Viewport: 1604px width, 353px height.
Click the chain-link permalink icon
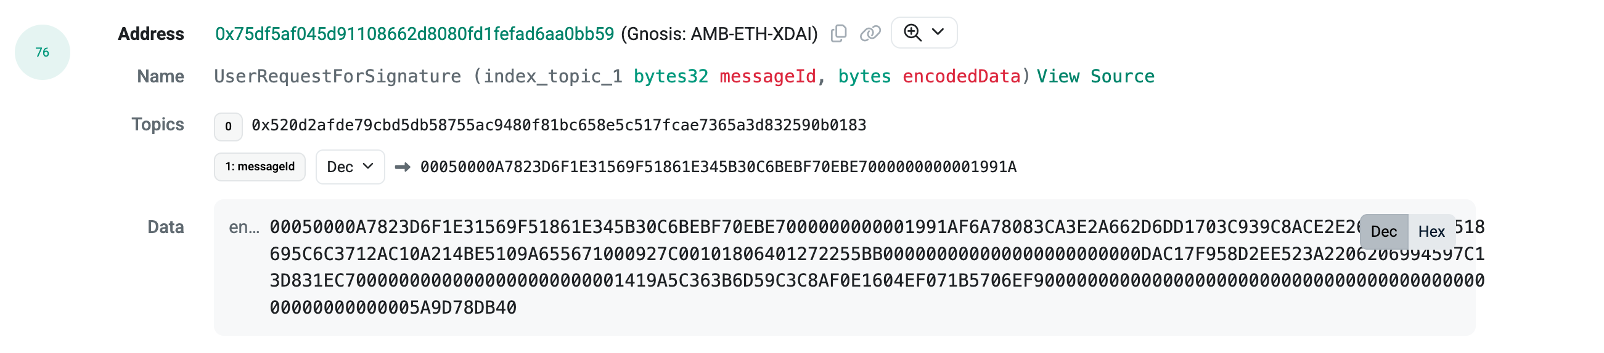tap(870, 34)
